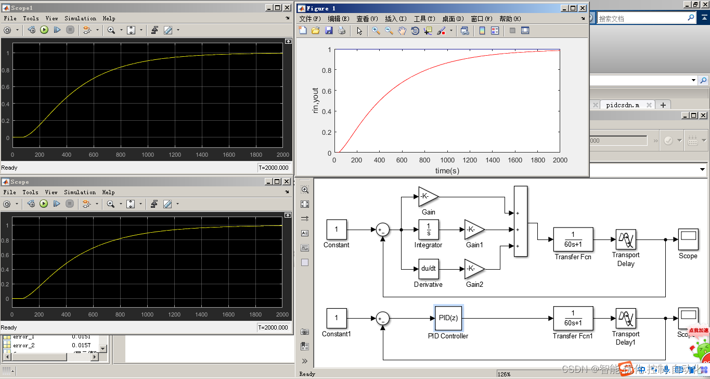Expand Scope1 gear settings dropdown arrow

point(17,30)
